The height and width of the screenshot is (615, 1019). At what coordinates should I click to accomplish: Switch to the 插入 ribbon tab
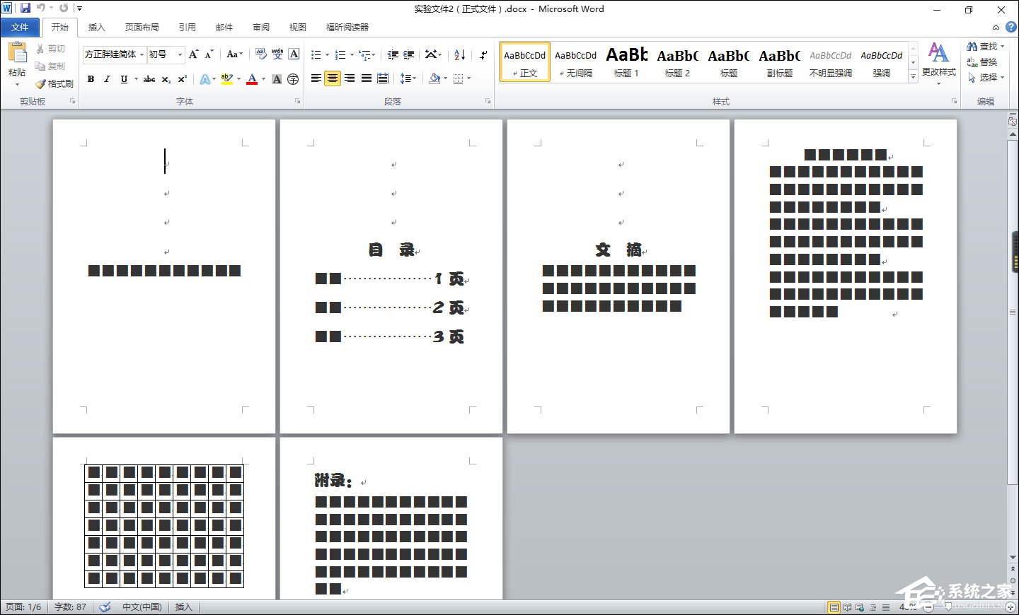point(96,27)
